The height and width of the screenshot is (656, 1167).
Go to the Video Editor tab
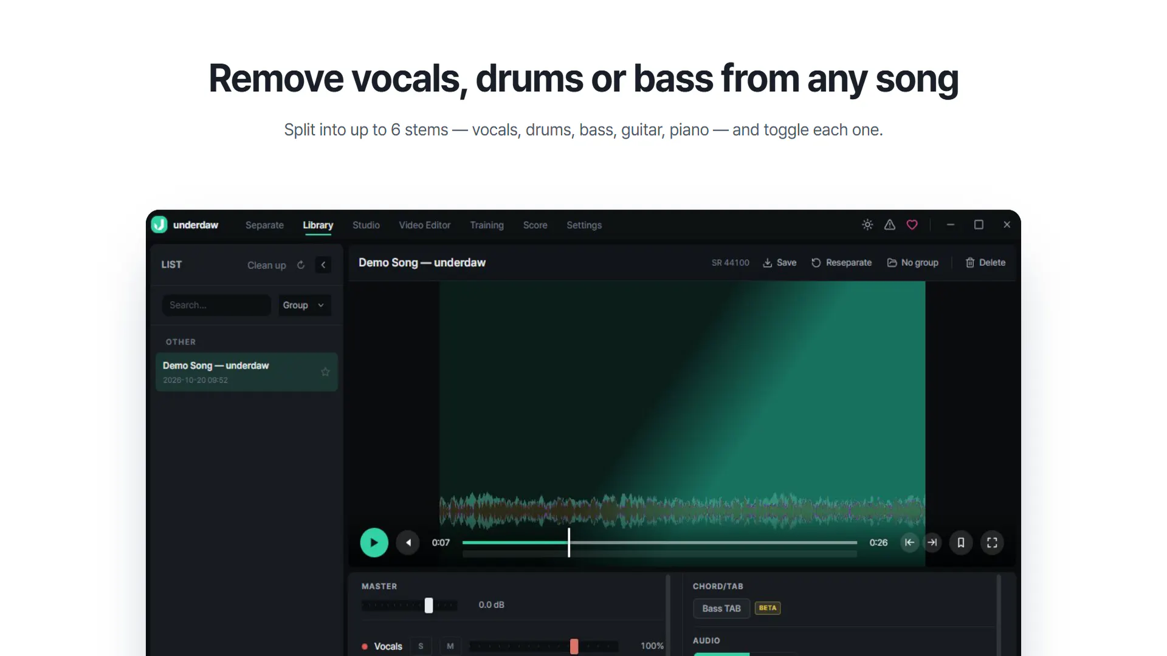425,225
